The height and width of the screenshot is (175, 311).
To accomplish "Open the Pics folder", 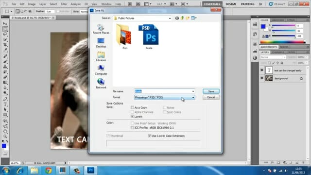I will point(124,36).
